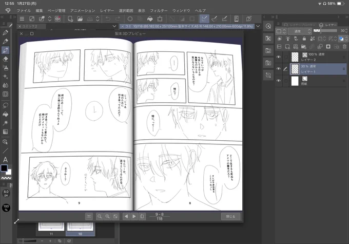This screenshot has width=349, height=244.
Task: Select the Blend (color mixing) tool
Action: pyautogui.click(x=5, y=85)
